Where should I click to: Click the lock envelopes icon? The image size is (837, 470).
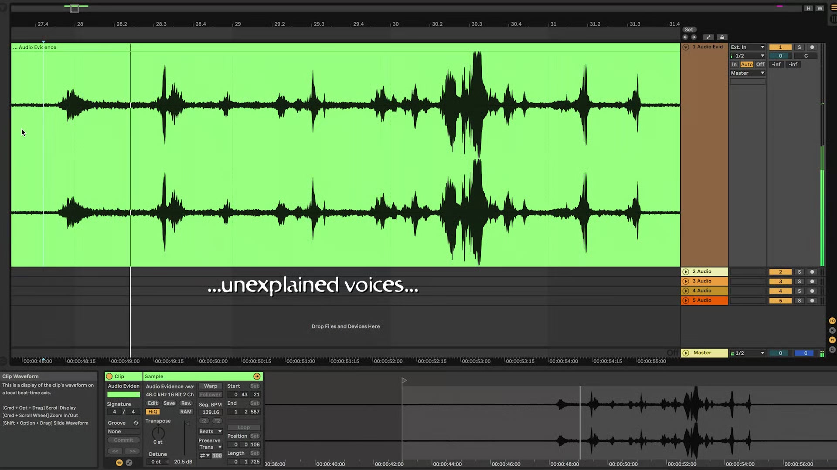coord(722,37)
